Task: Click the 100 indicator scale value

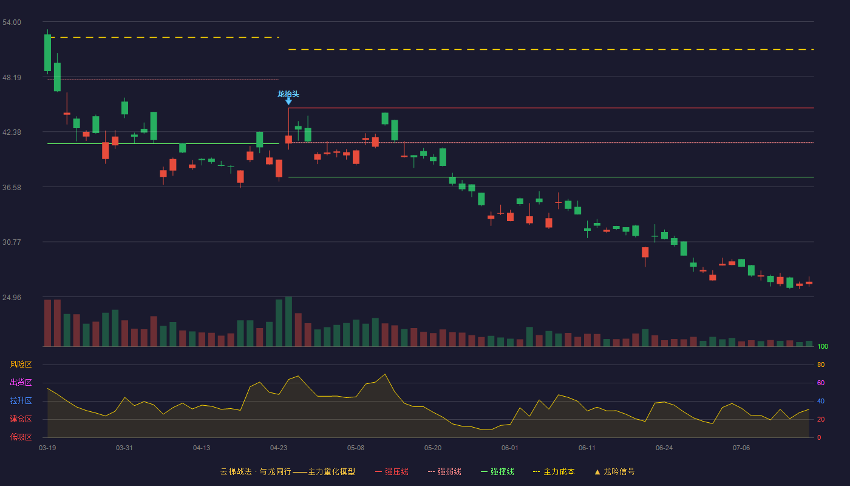Action: (x=823, y=347)
